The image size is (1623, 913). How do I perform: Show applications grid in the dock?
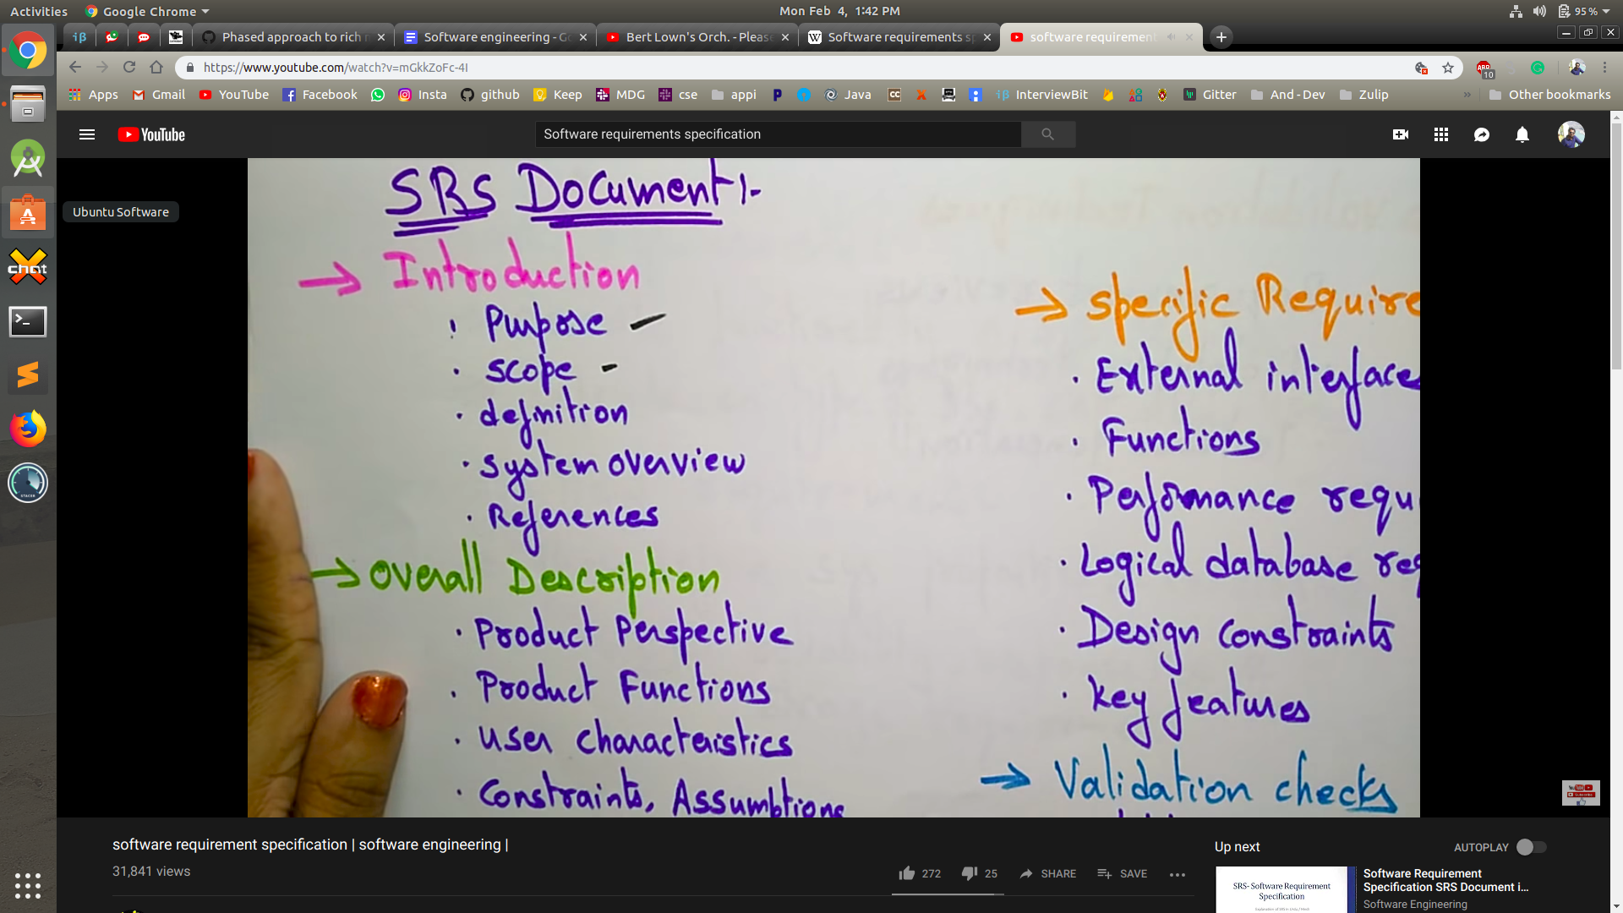click(x=28, y=885)
